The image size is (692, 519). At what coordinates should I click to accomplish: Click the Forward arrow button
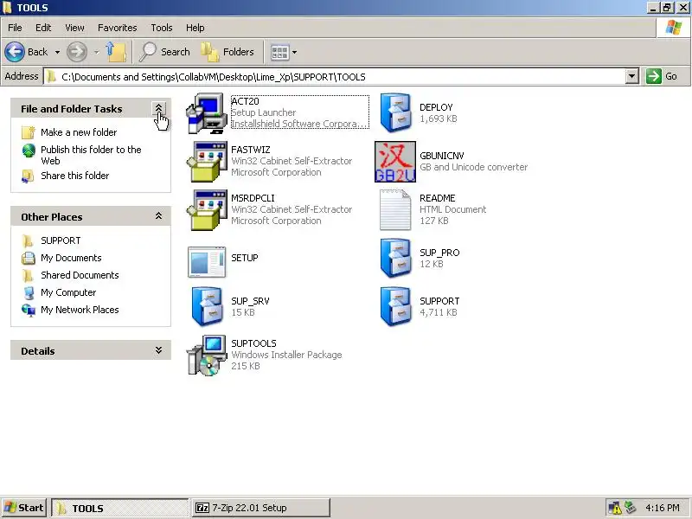[x=77, y=52]
